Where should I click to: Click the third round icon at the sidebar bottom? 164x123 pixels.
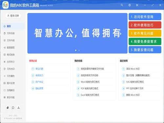click(x=18, y=108)
